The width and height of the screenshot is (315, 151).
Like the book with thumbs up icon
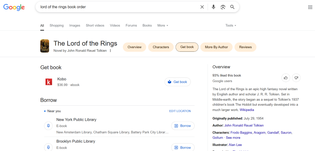click(x=286, y=78)
